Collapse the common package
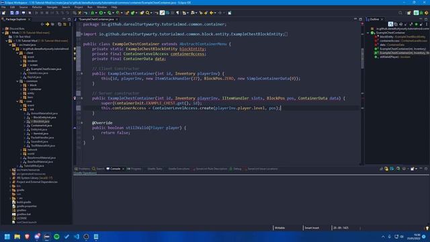This screenshot has height=242, width=430. coord(17,81)
